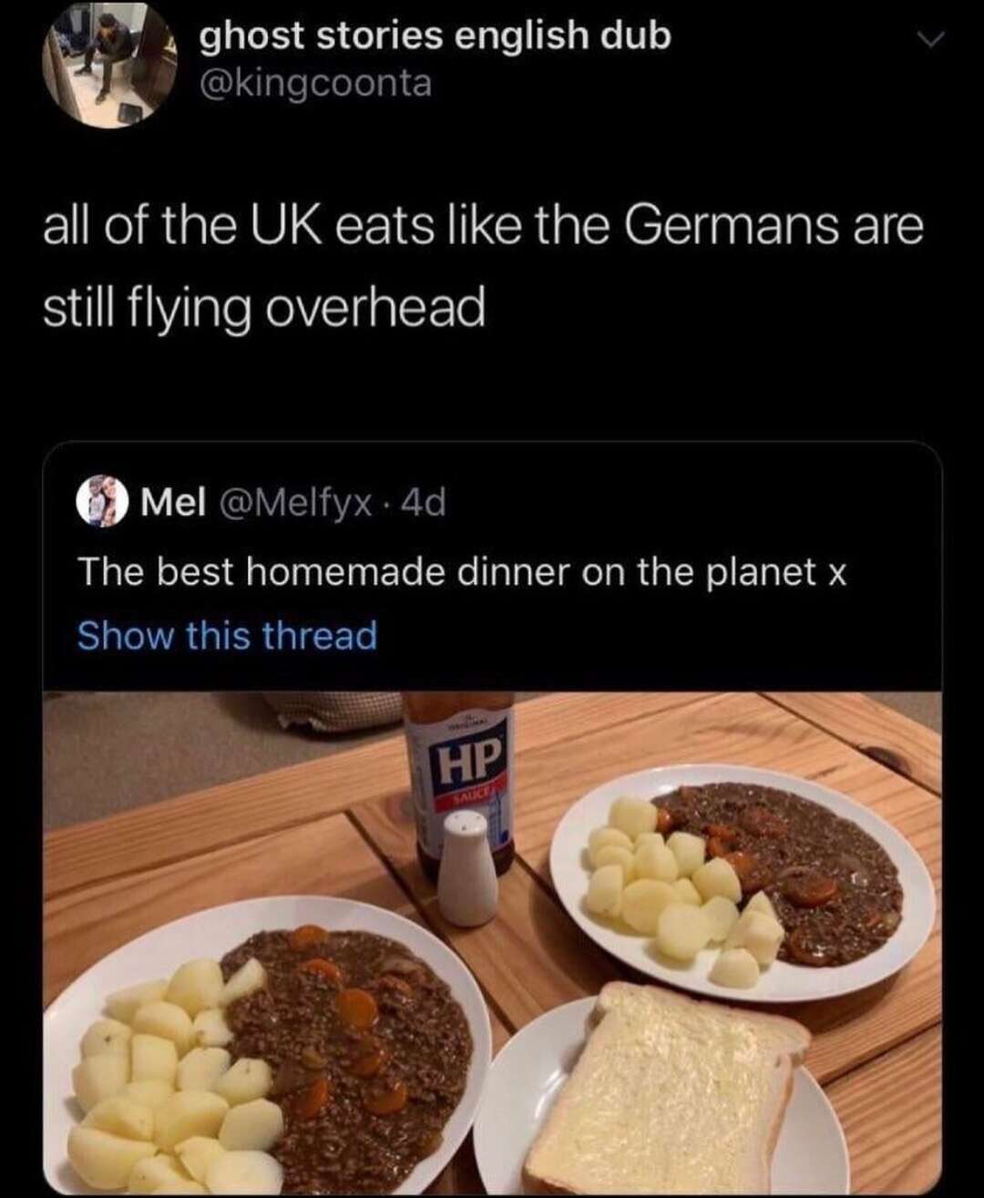Screen dimensions: 984x1198
Task: Click the 'Show this thread' link
Action: pyautogui.click(x=227, y=635)
